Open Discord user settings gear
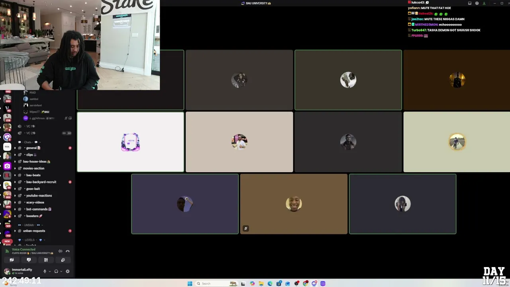The height and width of the screenshot is (287, 510). click(x=67, y=271)
